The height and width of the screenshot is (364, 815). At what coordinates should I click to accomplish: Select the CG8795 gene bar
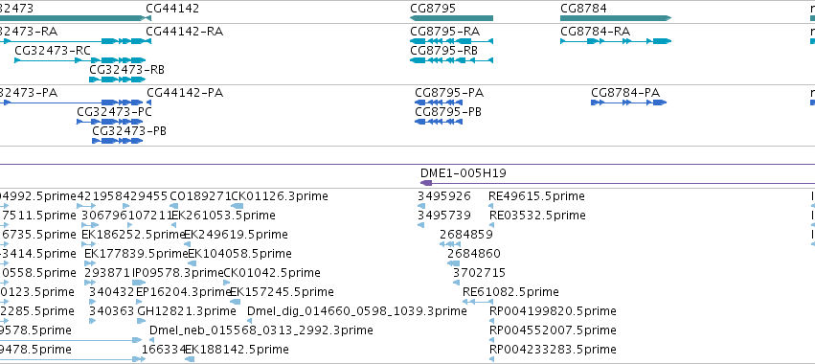coord(451,18)
